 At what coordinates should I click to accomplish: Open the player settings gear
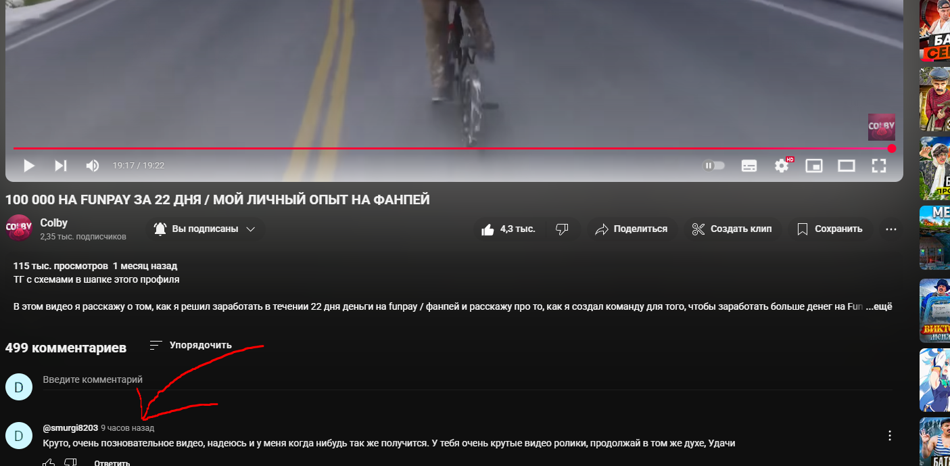[x=782, y=166]
